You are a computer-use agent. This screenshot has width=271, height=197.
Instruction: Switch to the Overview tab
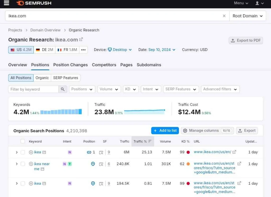[x=18, y=65]
